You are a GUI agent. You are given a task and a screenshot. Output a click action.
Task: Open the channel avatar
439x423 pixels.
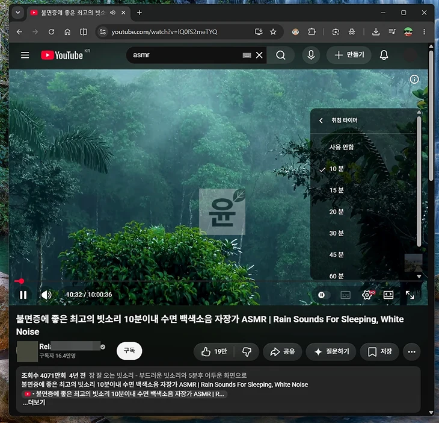coord(27,351)
